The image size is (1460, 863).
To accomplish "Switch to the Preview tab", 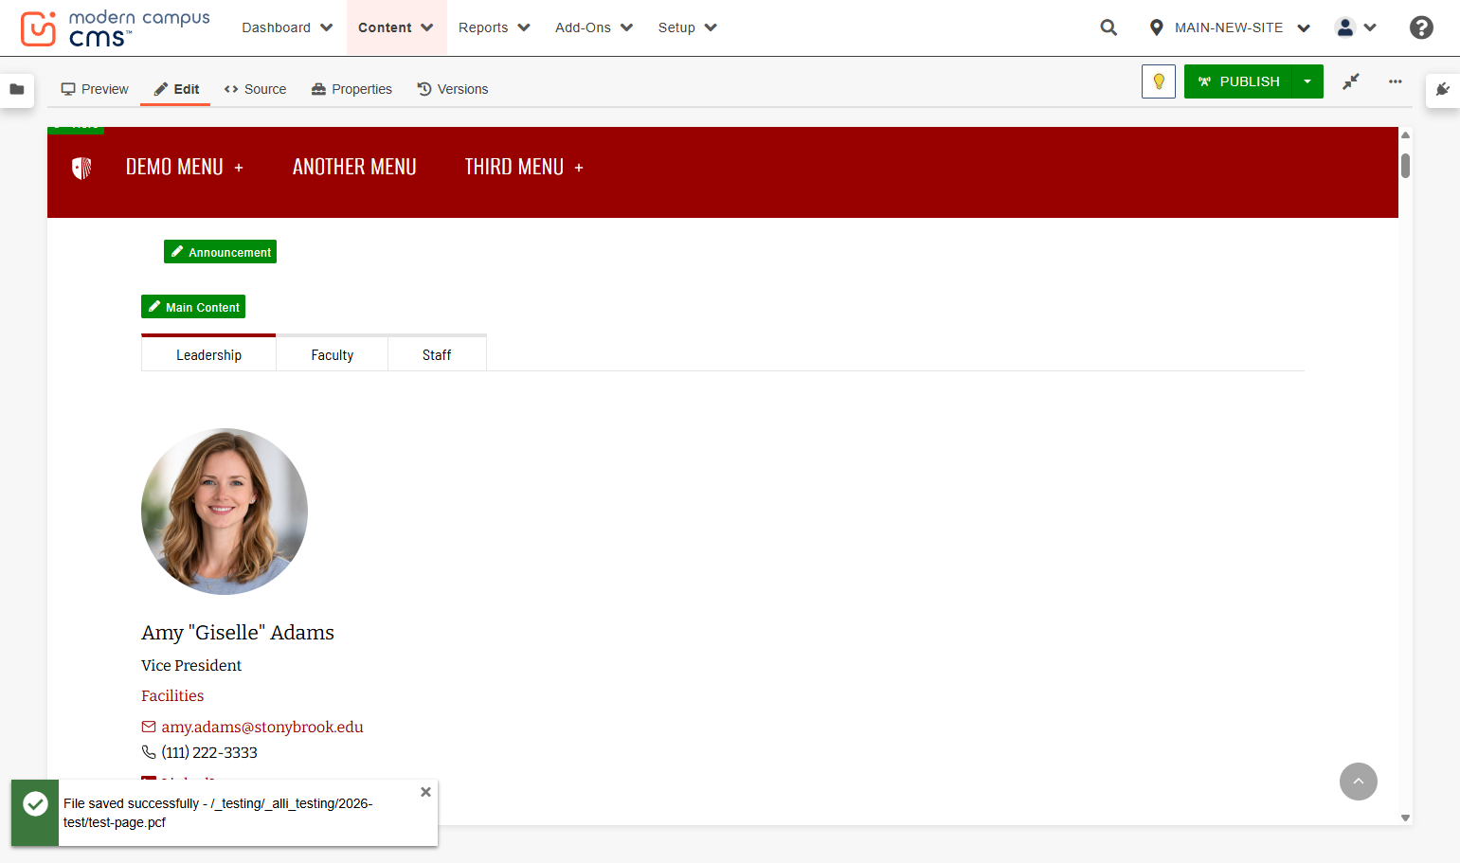I will click(x=95, y=89).
